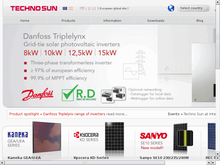Click the '12,5kW' power rating text
Screen dimensions: 220x165
pos(80,53)
